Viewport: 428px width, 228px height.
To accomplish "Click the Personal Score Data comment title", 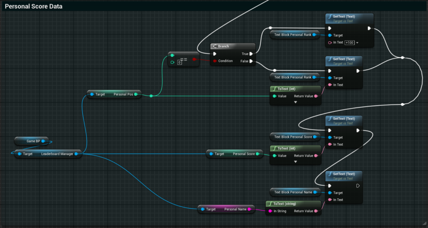I will (33, 7).
